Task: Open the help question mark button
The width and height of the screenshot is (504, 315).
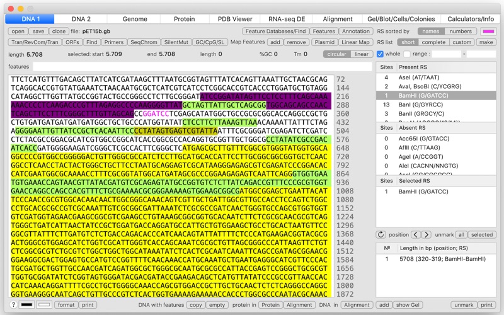Action: (x=13, y=305)
